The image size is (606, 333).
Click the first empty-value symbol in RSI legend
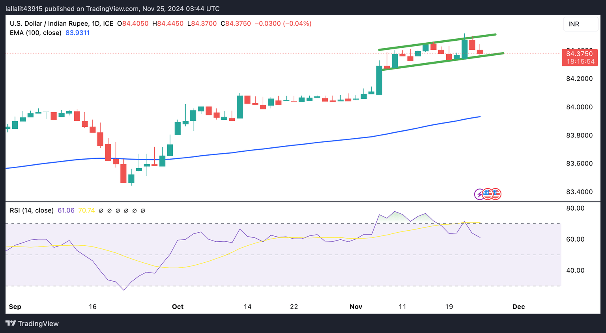coord(101,211)
